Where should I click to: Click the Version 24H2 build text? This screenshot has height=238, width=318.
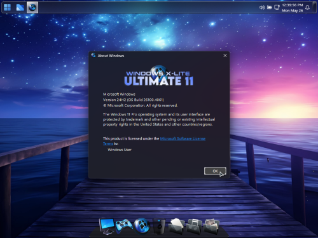[x=134, y=100]
